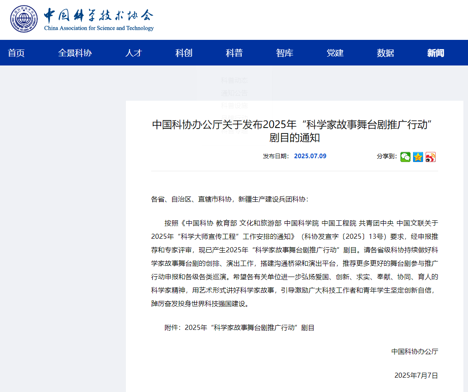This screenshot has height=392, width=468.
Task: Open the 科创 menu item
Action: pos(184,53)
